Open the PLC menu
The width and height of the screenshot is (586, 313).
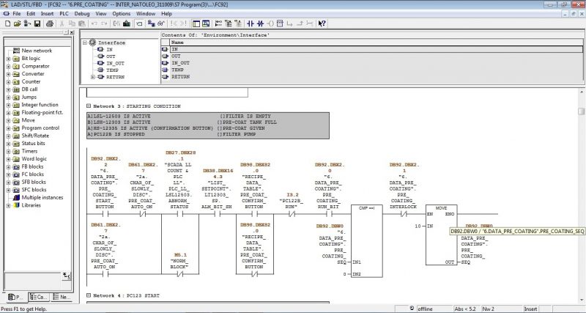click(64, 13)
